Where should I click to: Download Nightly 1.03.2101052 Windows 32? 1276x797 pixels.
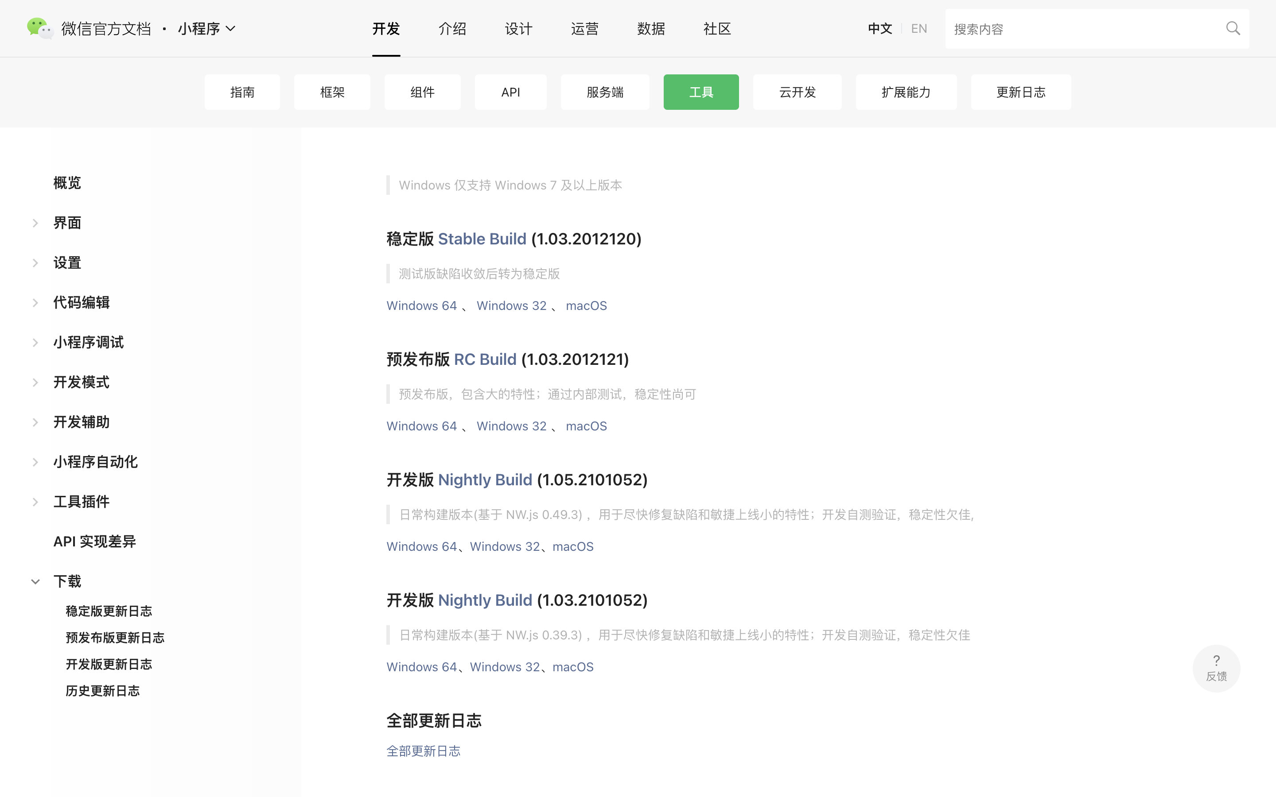pos(505,667)
